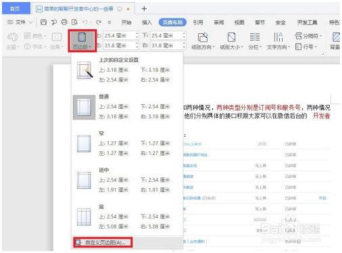This screenshot has width=342, height=253.
Task: Click the print icon in quick toolbar
Action: tap(64, 22)
